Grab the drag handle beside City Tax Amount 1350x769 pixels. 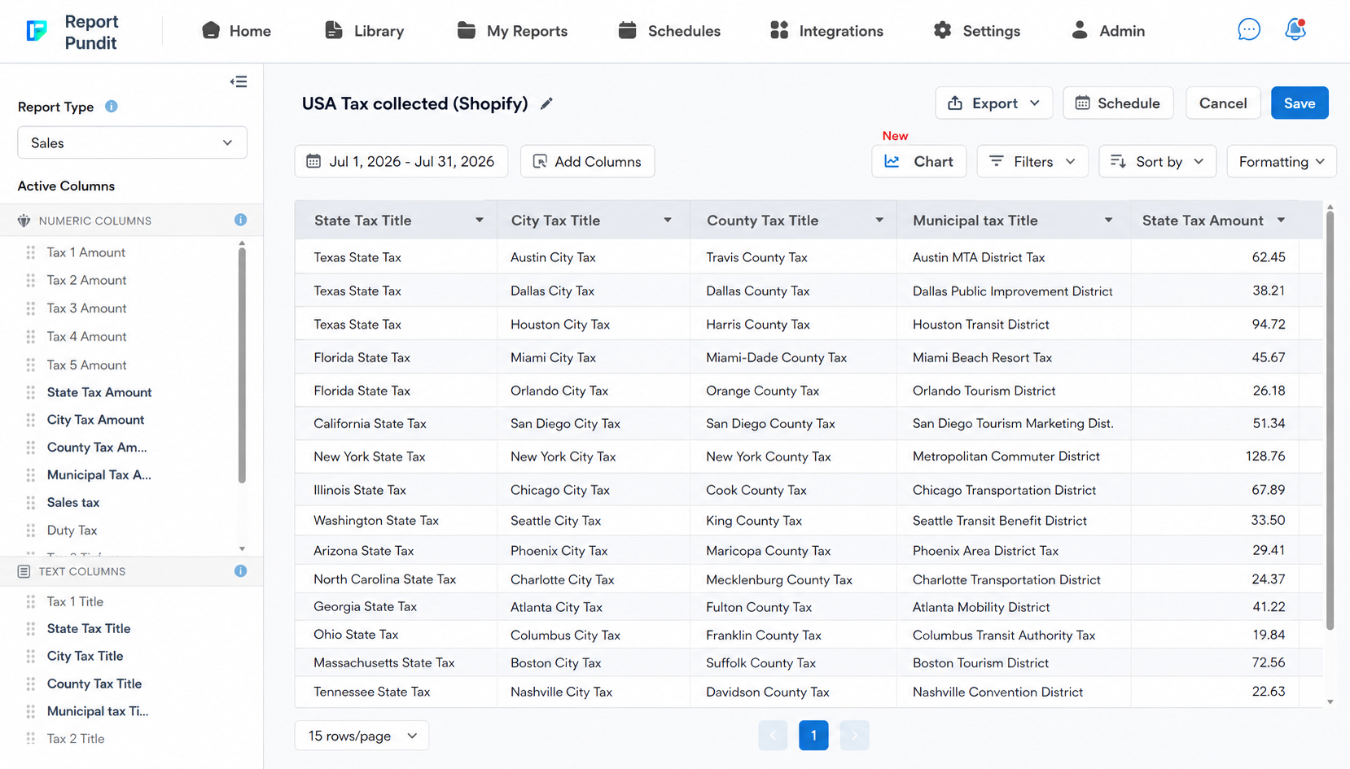click(31, 420)
